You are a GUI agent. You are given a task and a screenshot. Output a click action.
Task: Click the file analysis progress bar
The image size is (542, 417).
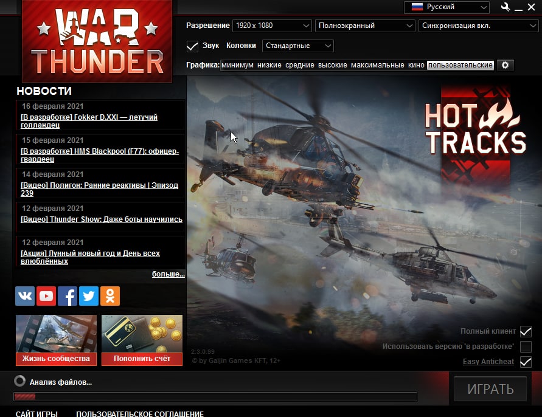(x=215, y=396)
